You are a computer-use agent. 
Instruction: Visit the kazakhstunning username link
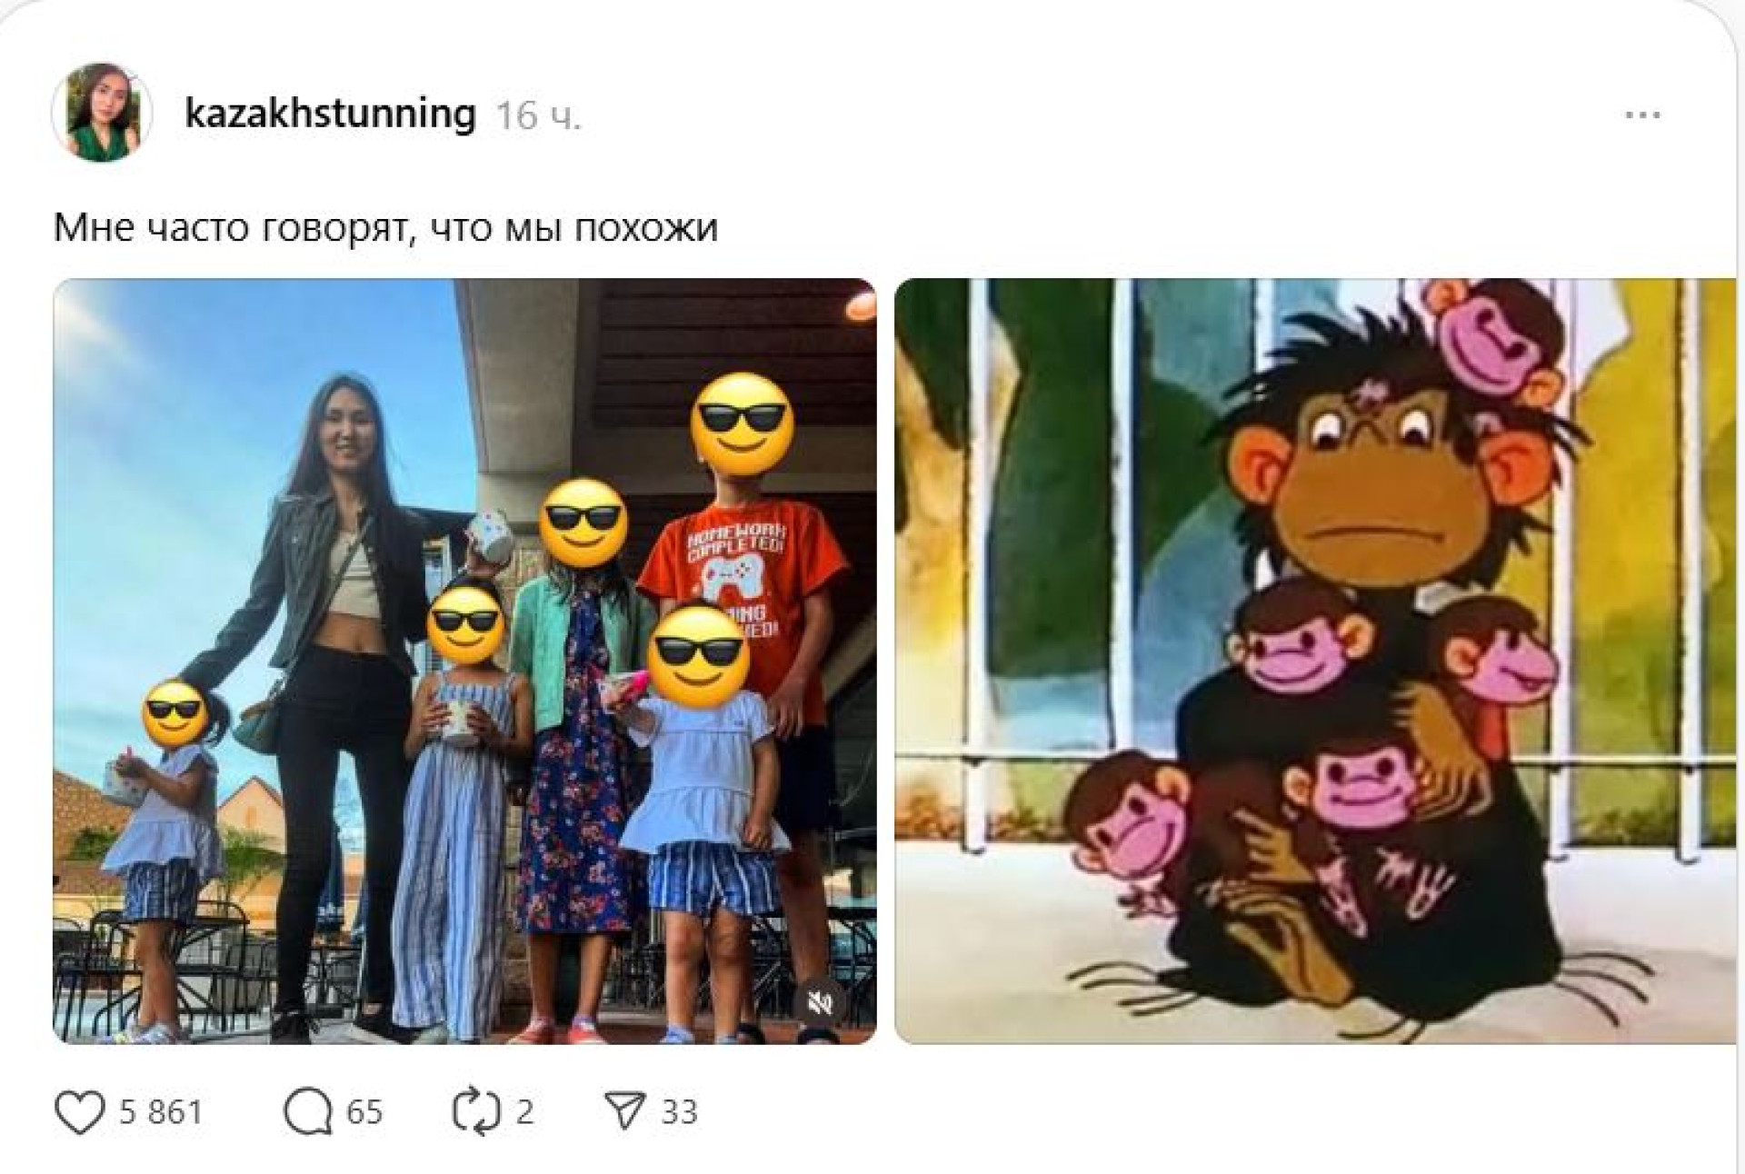point(330,114)
